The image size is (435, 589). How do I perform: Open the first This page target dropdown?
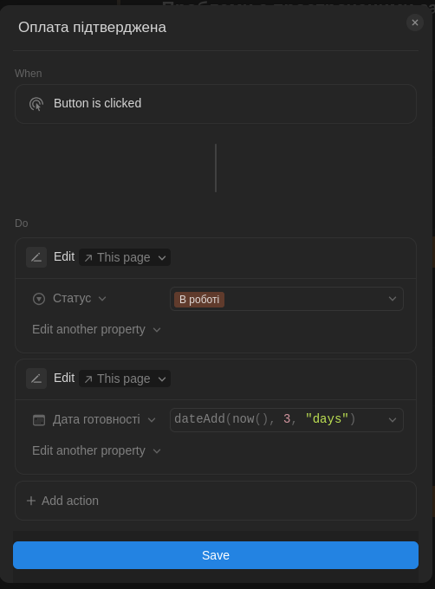(125, 257)
